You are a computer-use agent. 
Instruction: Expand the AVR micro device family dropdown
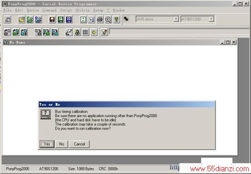176,19
